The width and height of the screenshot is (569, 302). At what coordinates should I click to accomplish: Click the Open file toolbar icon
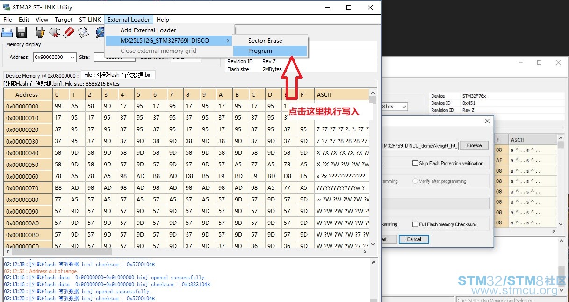pos(7,32)
